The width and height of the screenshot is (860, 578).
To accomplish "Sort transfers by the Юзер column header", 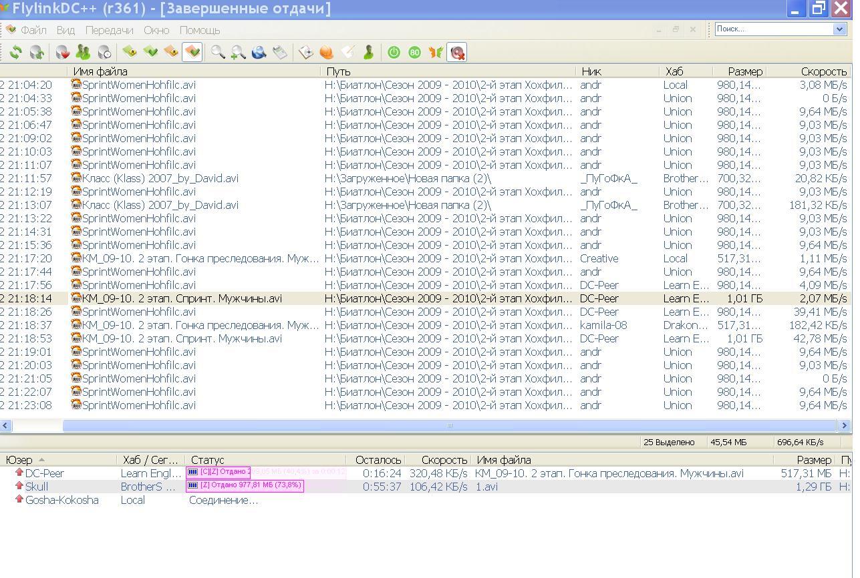I will [x=19, y=460].
